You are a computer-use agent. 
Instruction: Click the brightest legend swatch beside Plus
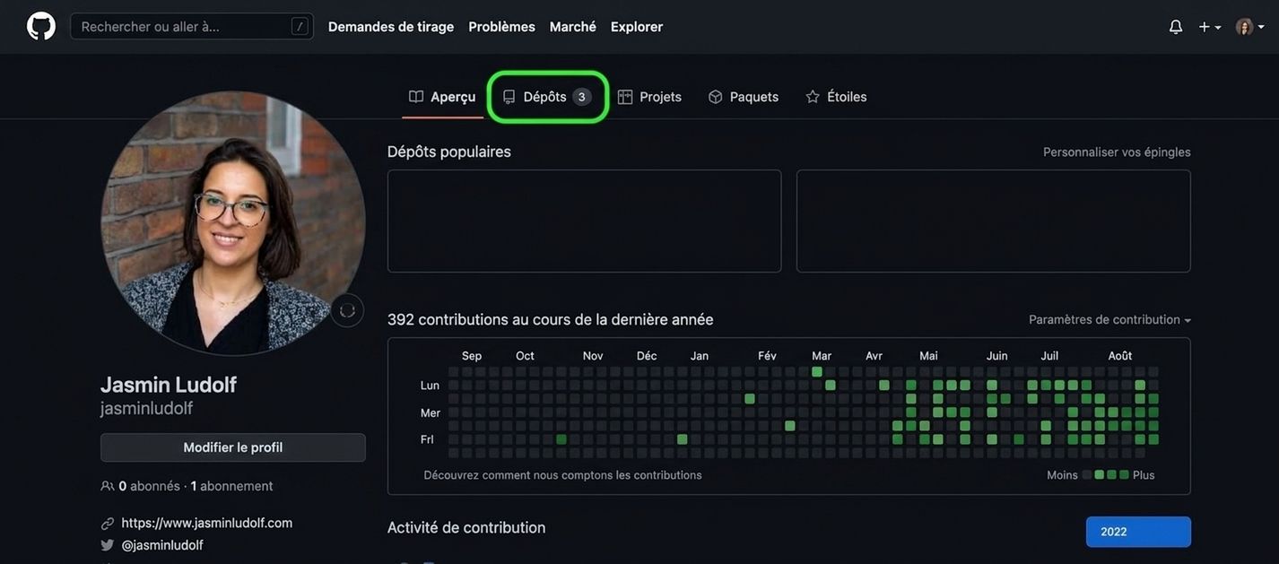pos(1124,475)
